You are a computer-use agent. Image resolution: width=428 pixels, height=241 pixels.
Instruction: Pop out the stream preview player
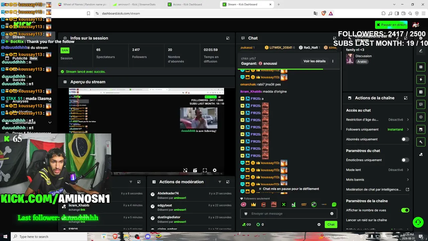pos(185,170)
